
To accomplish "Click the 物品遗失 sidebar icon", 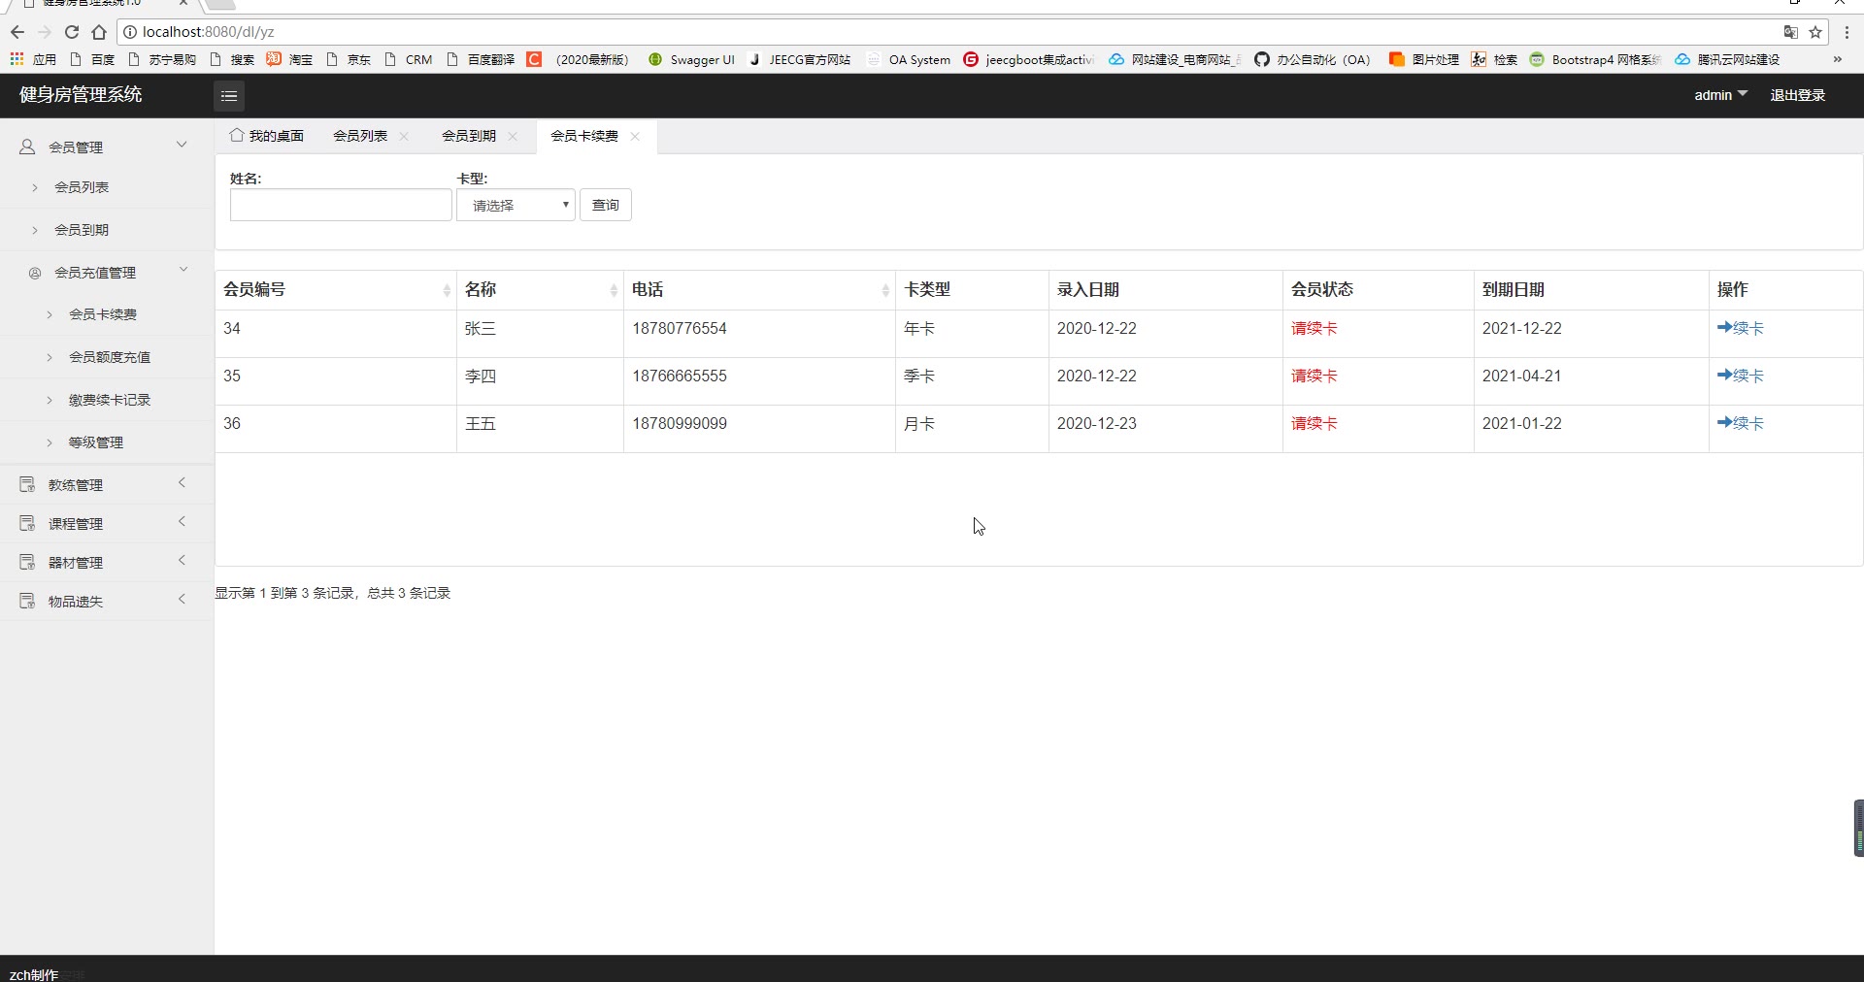I will 27,601.
